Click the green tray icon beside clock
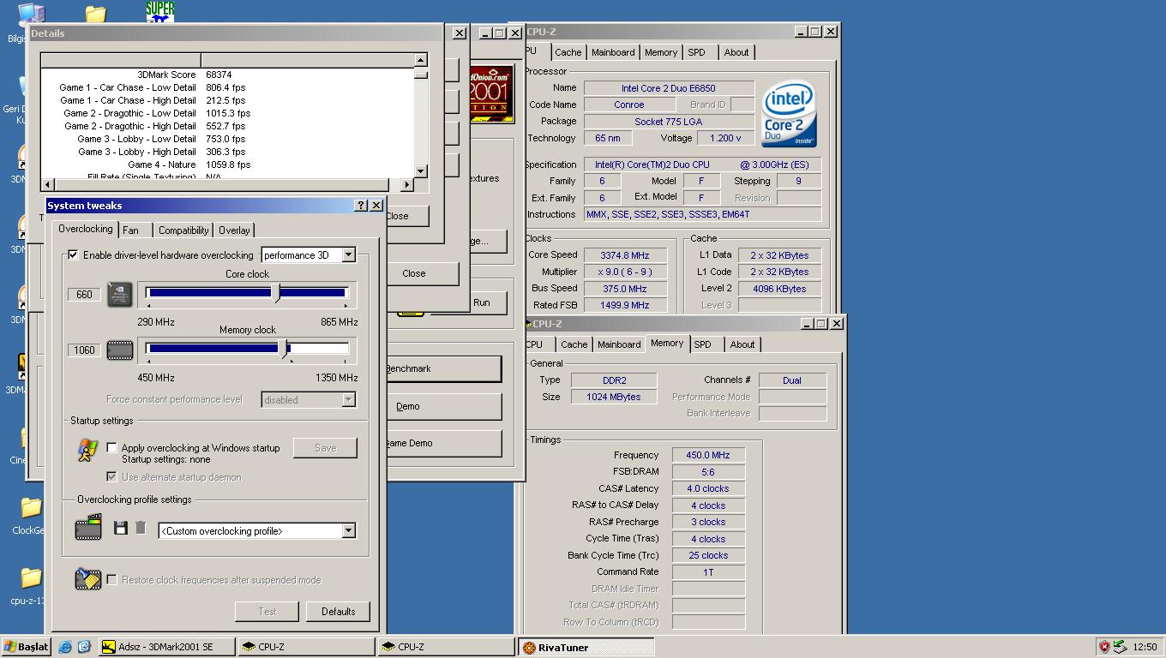Screen dimensions: 1166x658 tap(1120, 647)
